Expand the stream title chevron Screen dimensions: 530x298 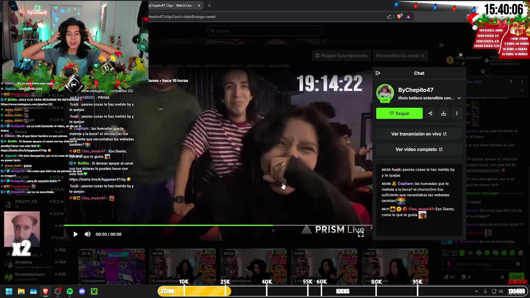[459, 98]
